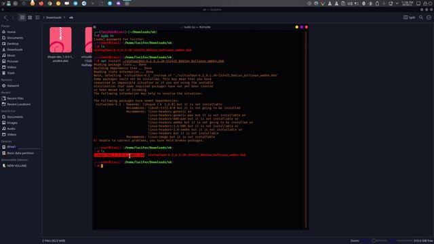The image size is (434, 244).
Task: Click the vb folder breadcrumb
Action: 71,18
